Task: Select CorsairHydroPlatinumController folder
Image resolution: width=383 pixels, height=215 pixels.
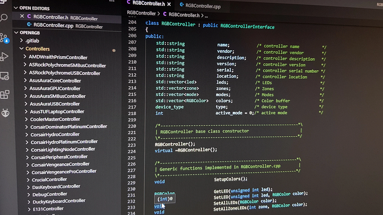Action: [x=64, y=142]
